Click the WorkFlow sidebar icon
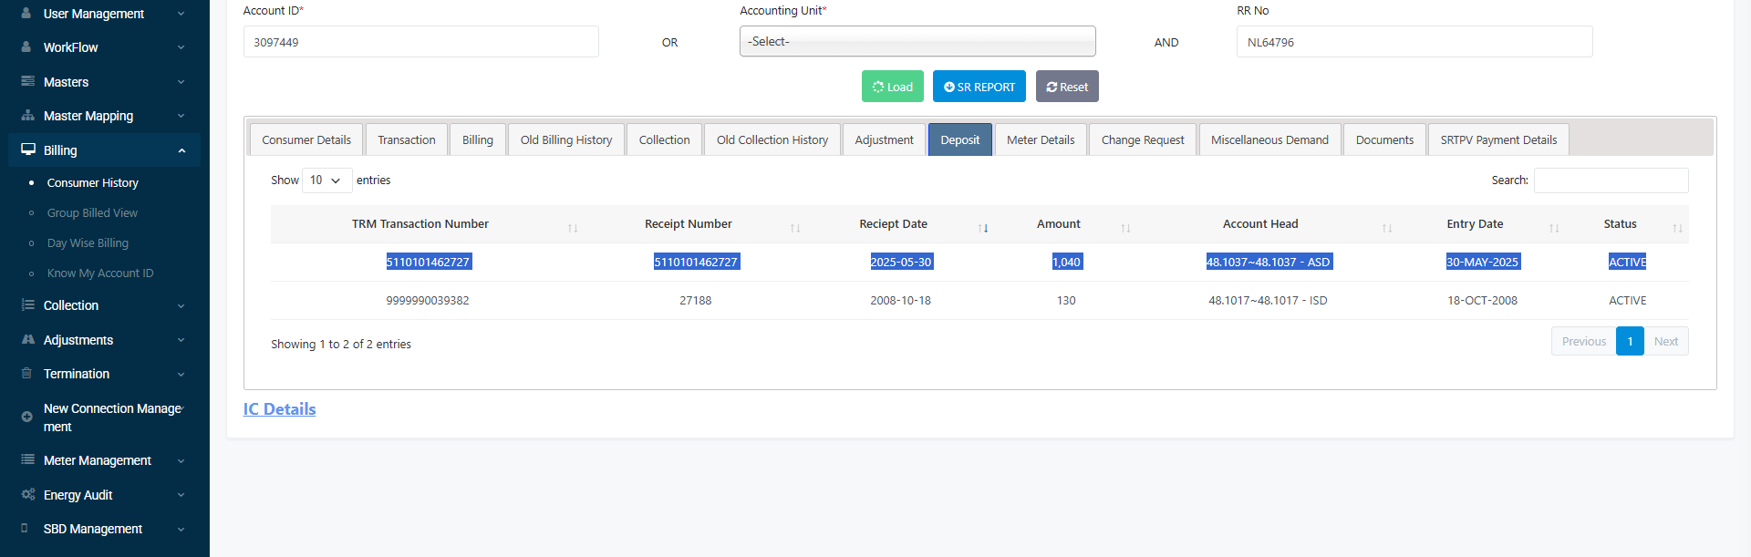Screen dimensions: 1751x557 [26, 46]
